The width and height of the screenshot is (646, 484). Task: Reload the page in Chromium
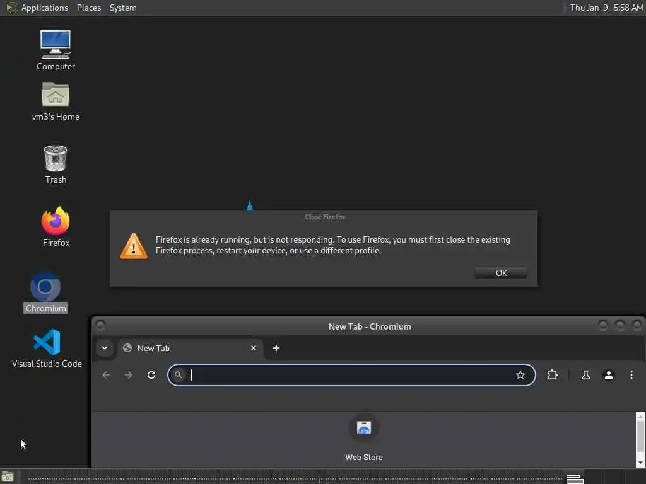click(x=151, y=375)
